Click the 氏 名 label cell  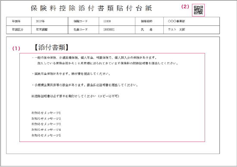point(150,30)
